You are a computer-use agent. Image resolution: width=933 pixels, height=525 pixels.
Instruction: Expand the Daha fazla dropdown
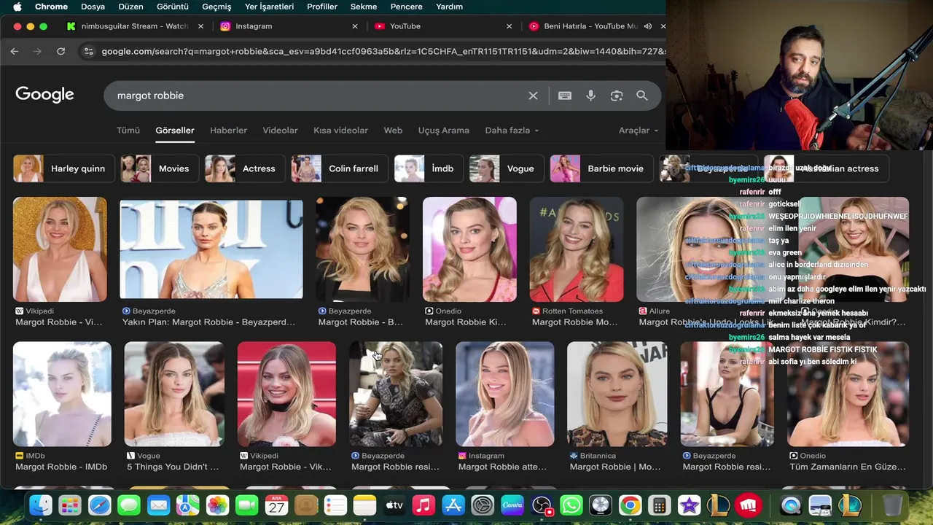pyautogui.click(x=512, y=131)
